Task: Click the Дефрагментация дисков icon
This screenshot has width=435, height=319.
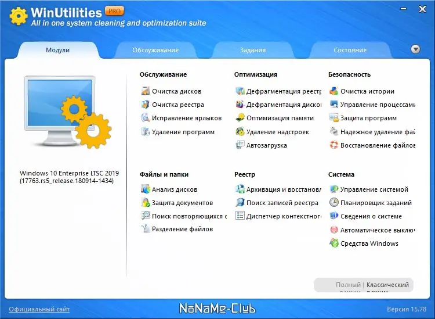Action: pos(240,104)
